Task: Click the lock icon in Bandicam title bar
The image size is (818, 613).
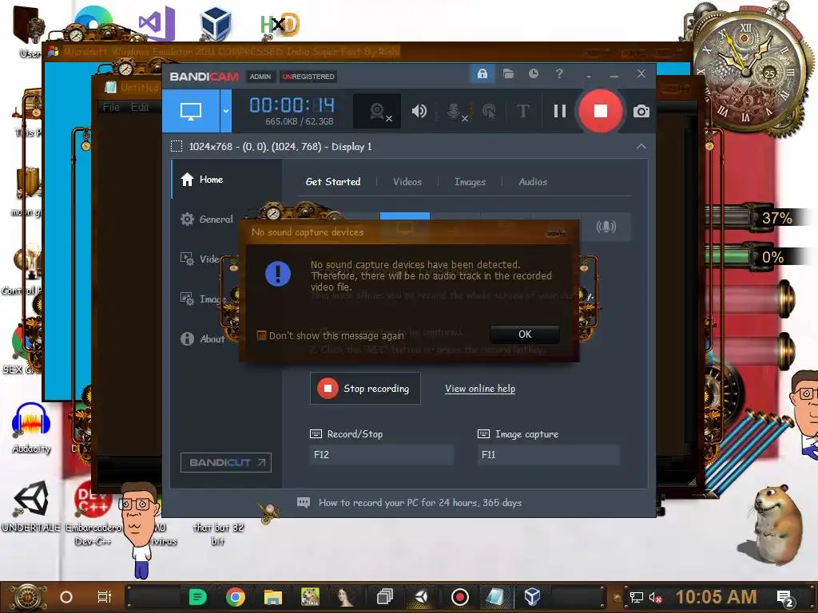Action: (x=482, y=73)
